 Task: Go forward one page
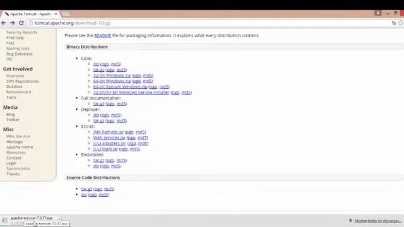click(13, 23)
